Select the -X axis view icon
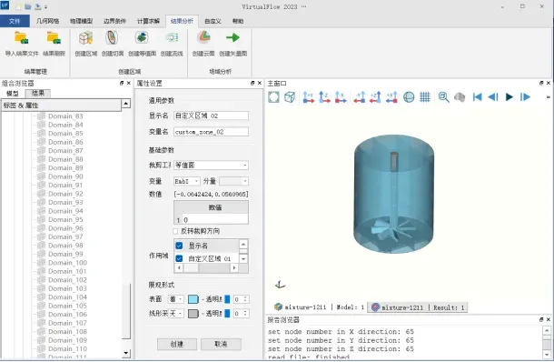Image resolution: width=554 pixels, height=362 pixels. point(341,97)
